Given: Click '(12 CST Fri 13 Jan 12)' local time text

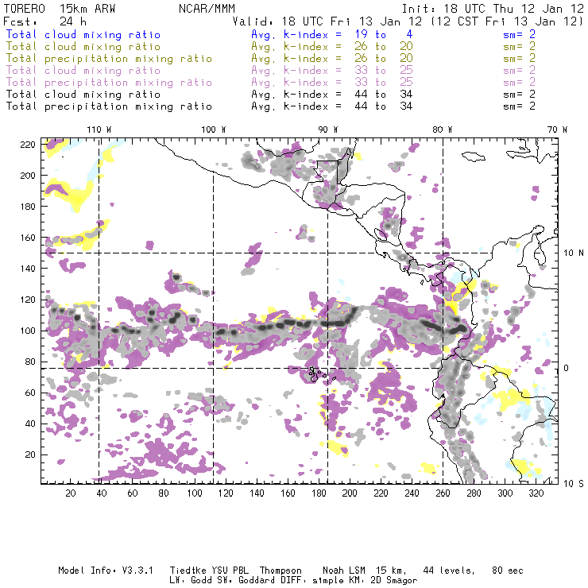Looking at the screenshot, I should click(507, 21).
